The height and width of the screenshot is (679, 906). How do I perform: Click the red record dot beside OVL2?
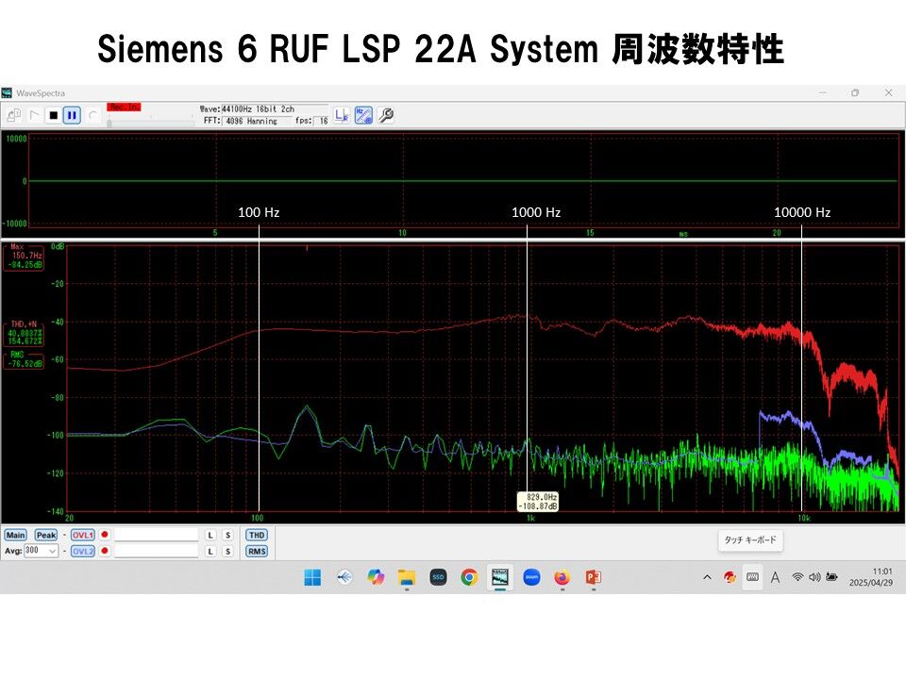coord(105,552)
